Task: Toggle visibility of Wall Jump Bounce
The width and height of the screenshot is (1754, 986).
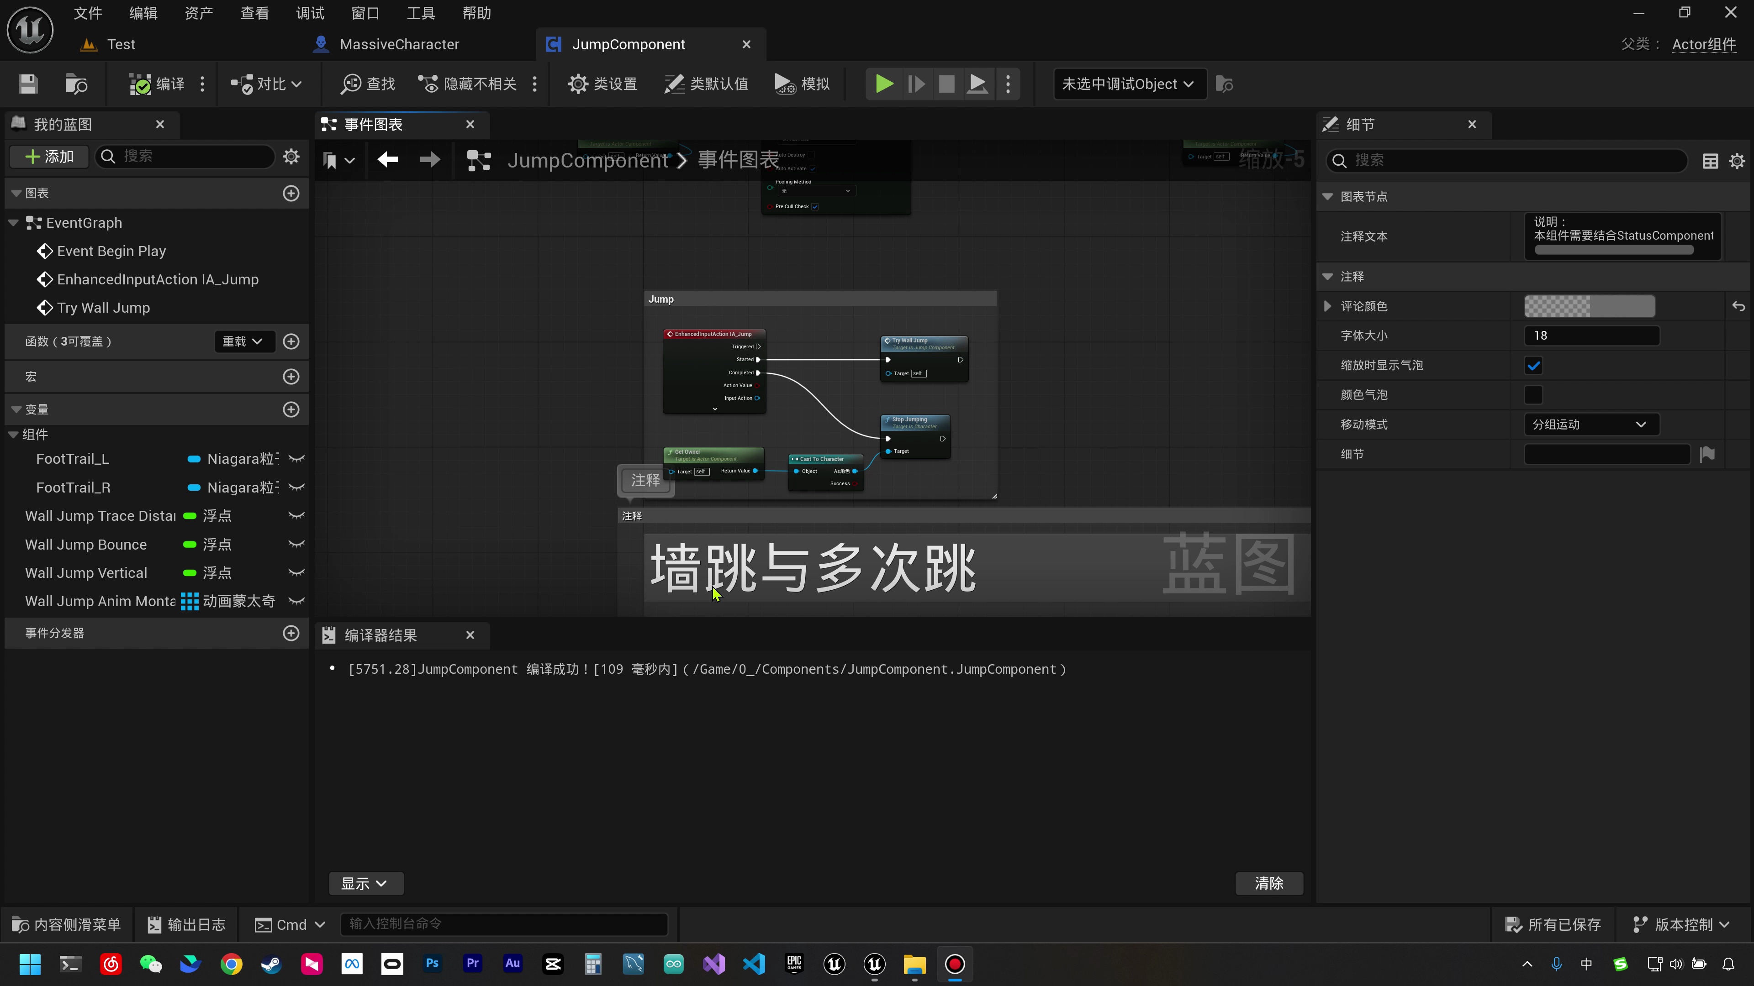Action: pyautogui.click(x=296, y=545)
